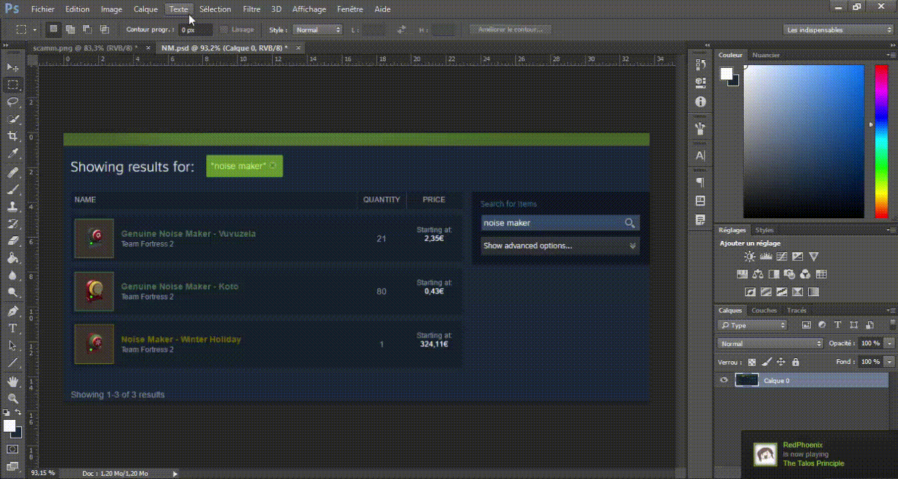Viewport: 898px width, 479px height.
Task: Select the Zoom tool in toolbar
Action: (x=13, y=399)
